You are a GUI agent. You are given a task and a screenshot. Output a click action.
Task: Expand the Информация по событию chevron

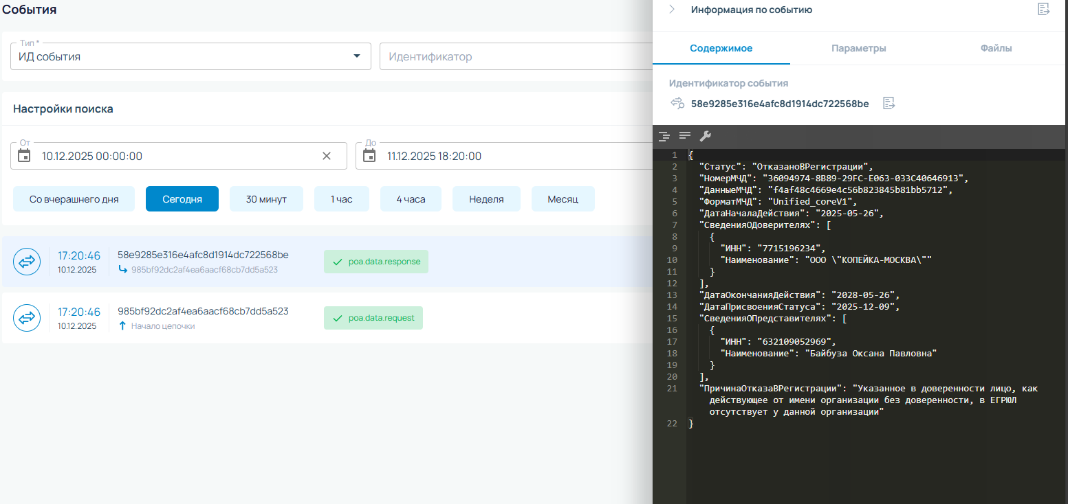click(671, 10)
